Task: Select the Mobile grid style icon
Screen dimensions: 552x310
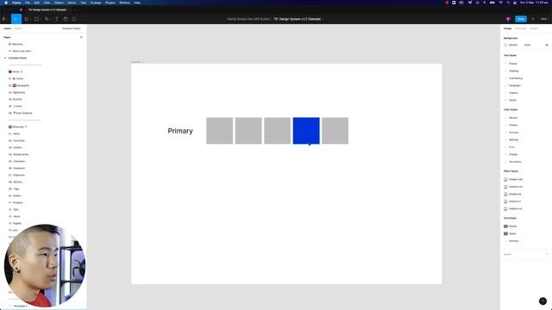Action: [x=505, y=226]
